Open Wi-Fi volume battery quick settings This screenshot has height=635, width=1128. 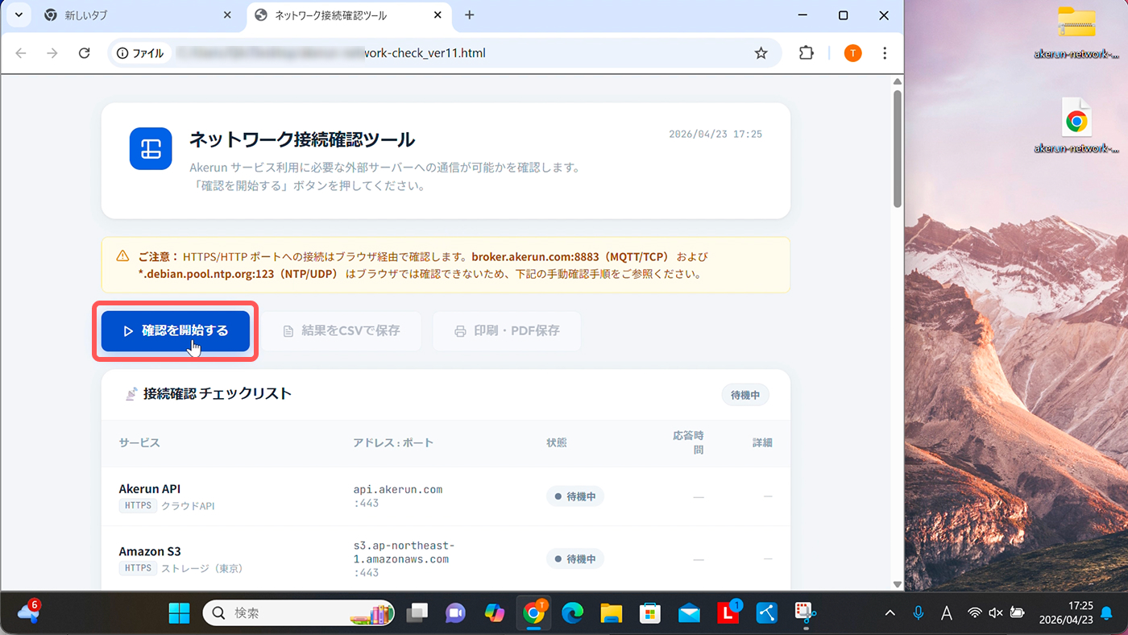996,613
